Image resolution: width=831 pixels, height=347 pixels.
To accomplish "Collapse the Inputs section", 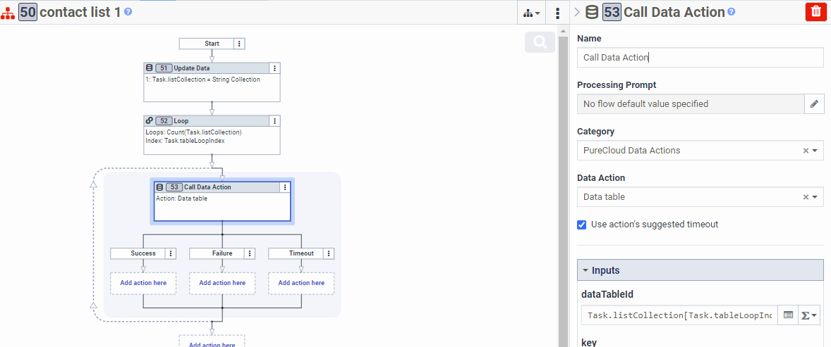I will tap(586, 270).
